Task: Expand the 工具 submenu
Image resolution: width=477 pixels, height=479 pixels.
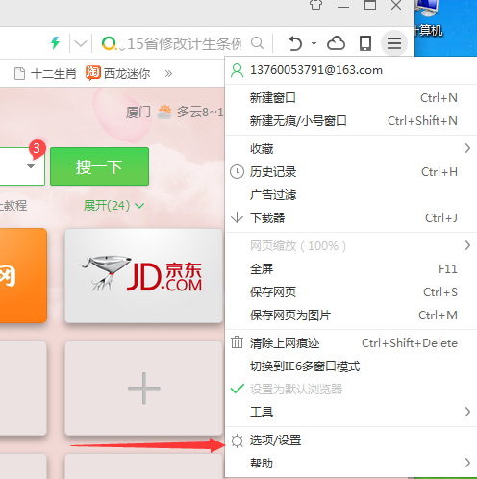Action: (351, 412)
